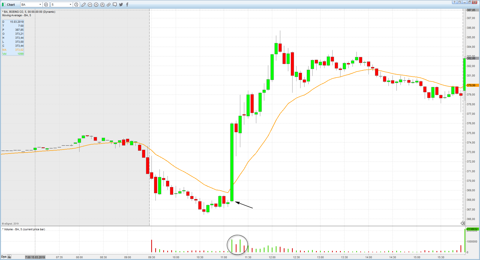
Task: Click the replay play-circle icon
Action: point(96,4)
